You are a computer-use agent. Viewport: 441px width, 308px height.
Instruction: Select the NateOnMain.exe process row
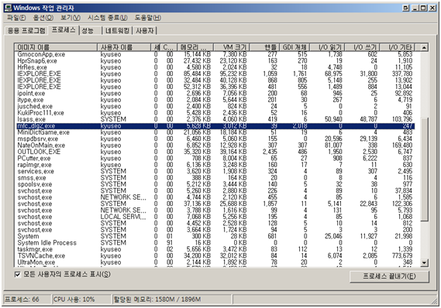(215, 145)
